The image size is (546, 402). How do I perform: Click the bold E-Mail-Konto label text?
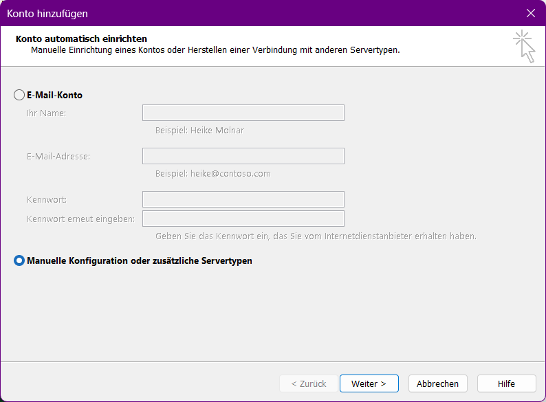(54, 96)
